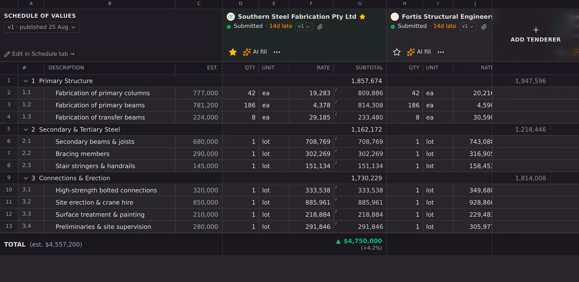579x282 pixels.
Task: Collapse section 1 Primary Structure
Action: point(26,81)
